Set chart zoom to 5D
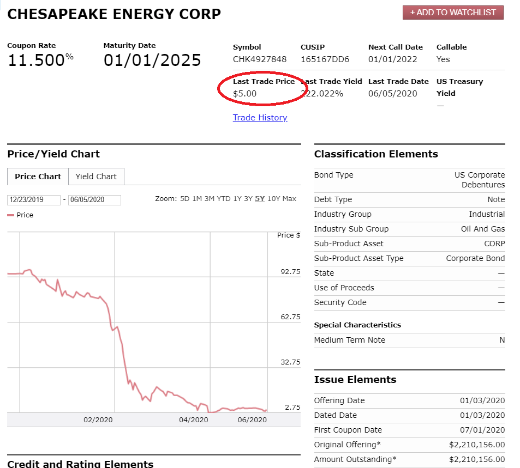This screenshot has height=468, width=520. [x=185, y=199]
